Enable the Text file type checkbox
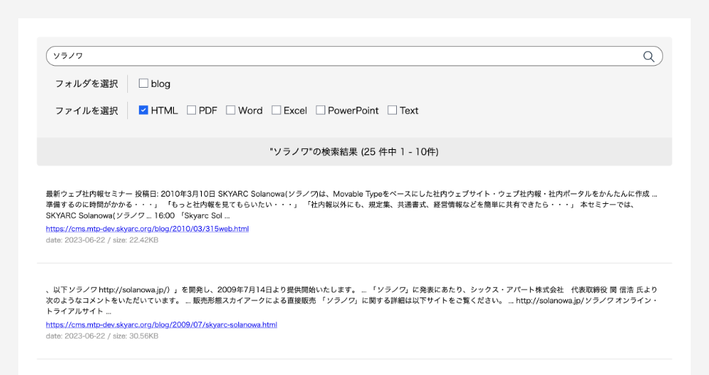The image size is (709, 375). [392, 110]
